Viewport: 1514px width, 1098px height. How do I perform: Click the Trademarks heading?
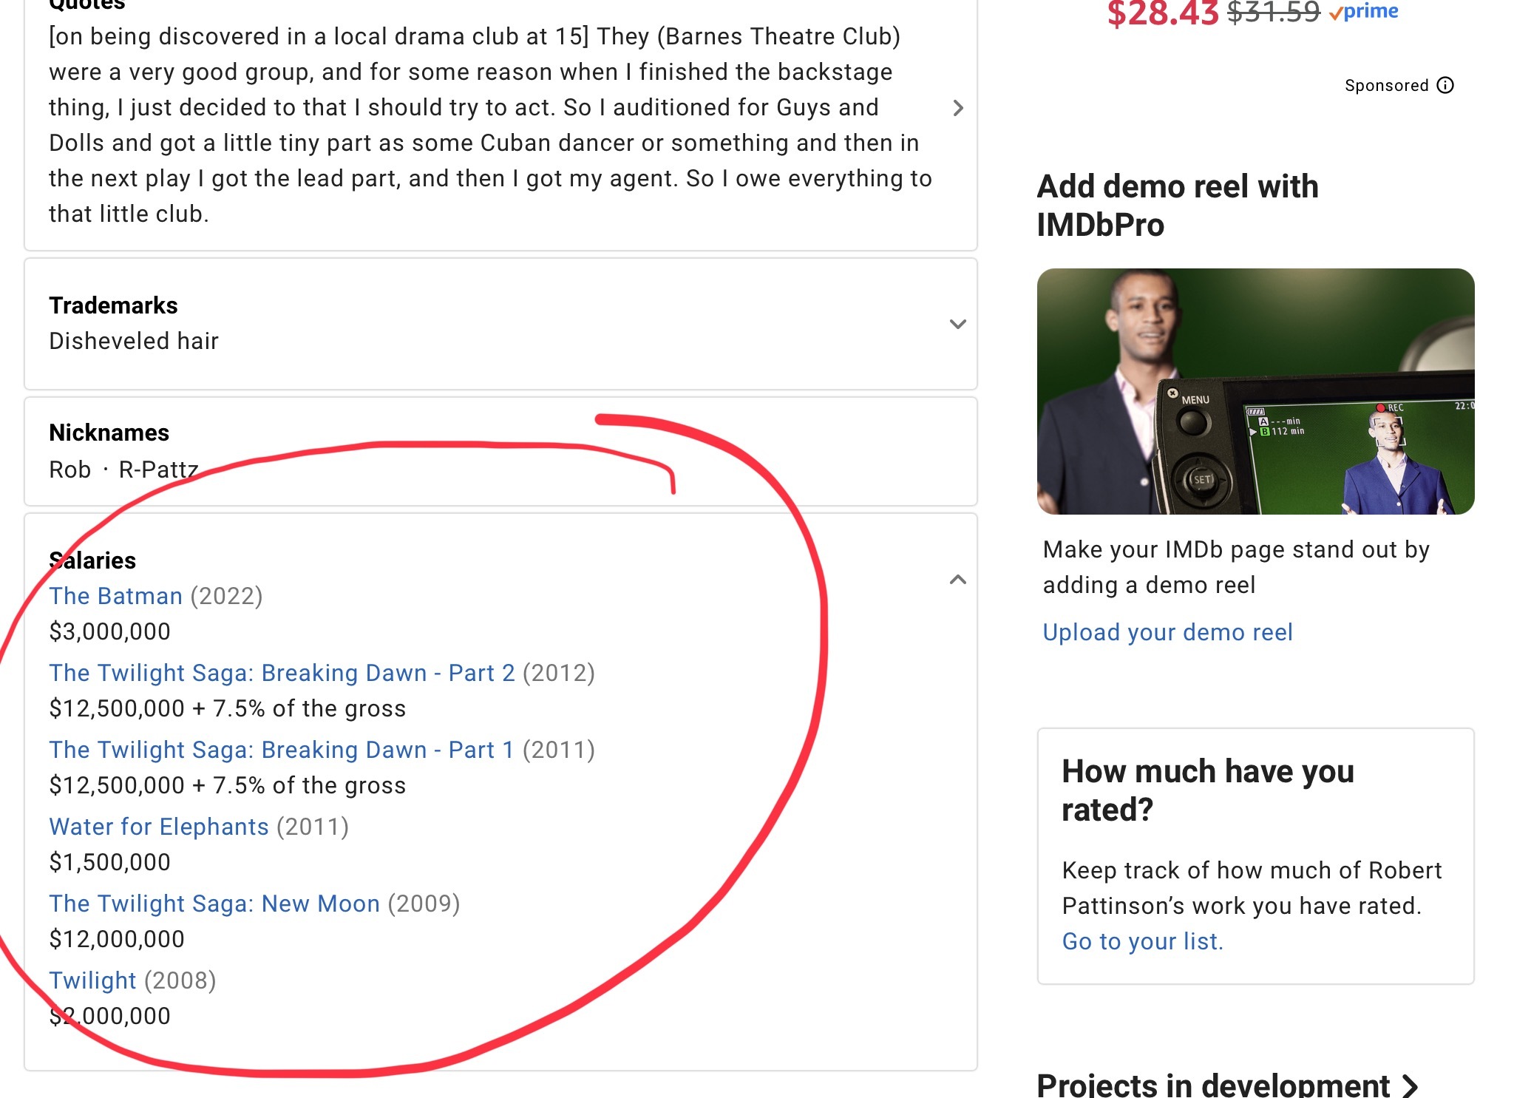pyautogui.click(x=113, y=305)
